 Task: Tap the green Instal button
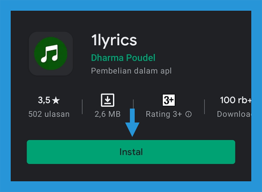click(131, 152)
